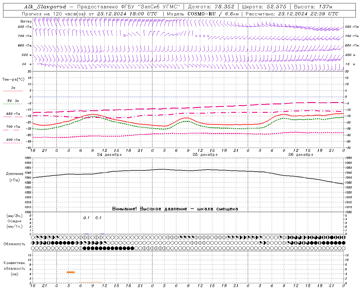
Task: Click the "(мм/3ч.)" precipitation unit label
Action: (x=15, y=216)
